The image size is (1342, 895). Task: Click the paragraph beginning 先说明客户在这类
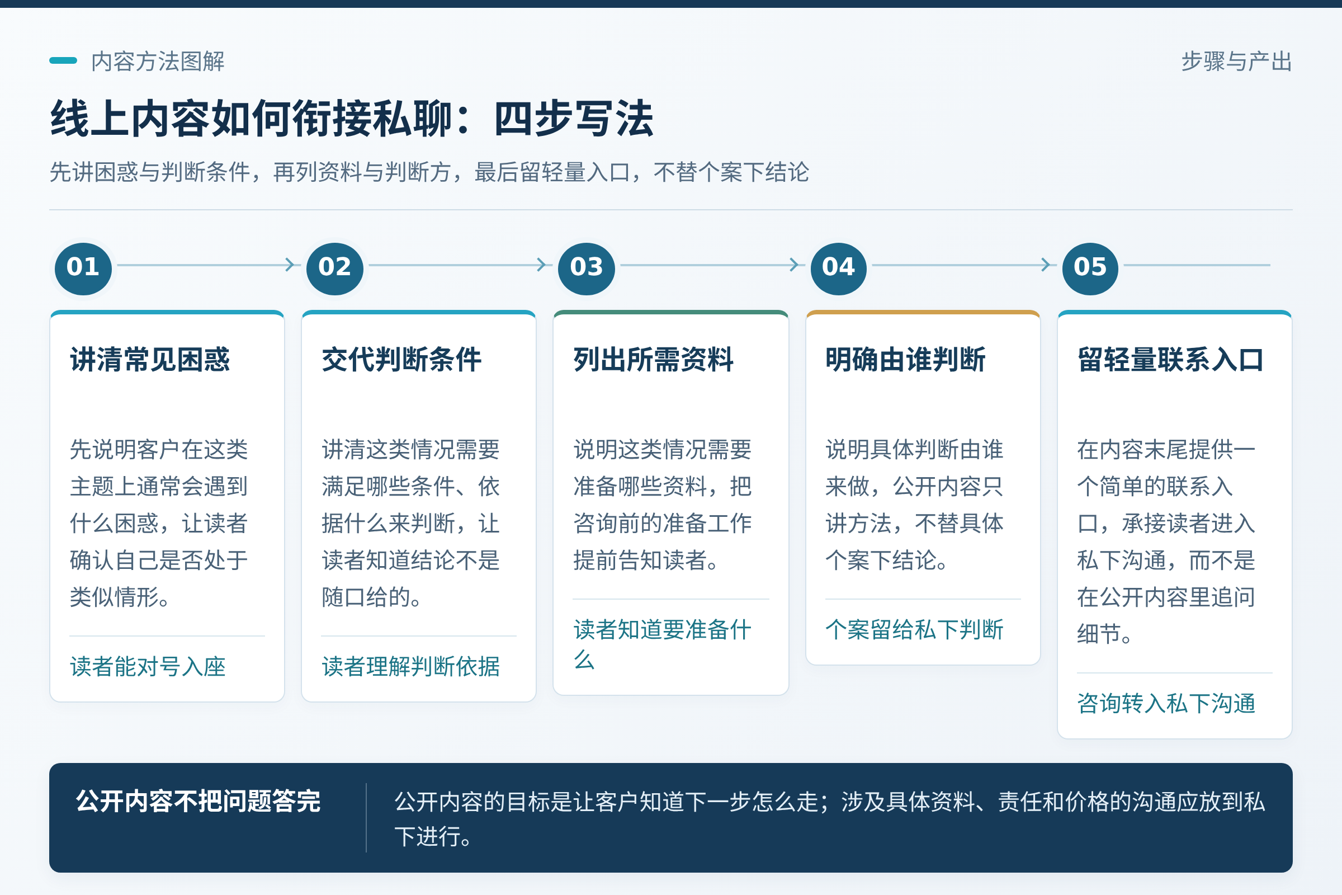[159, 524]
